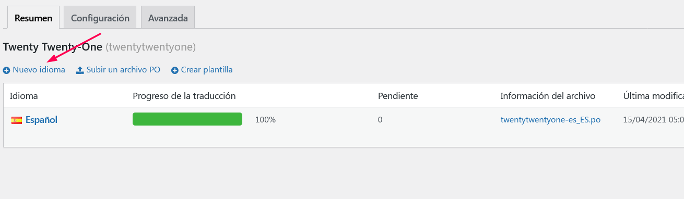Open the Español translation

41,120
